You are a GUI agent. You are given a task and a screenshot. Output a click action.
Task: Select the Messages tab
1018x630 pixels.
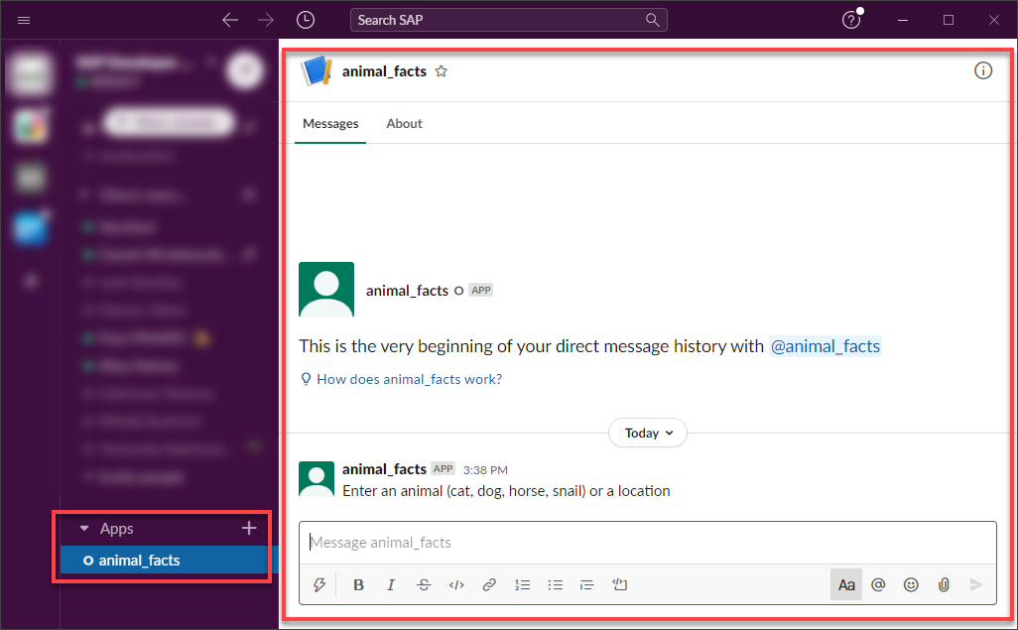point(330,123)
